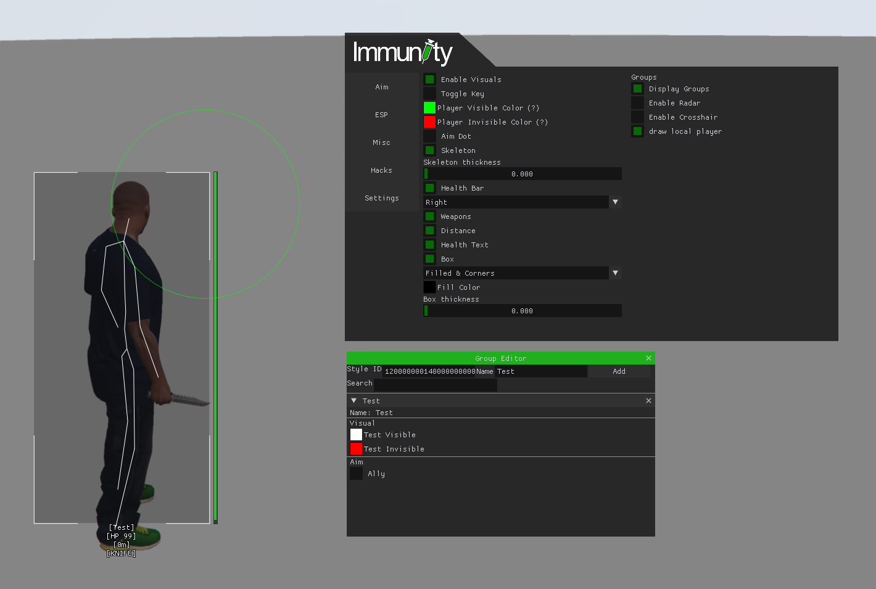Open the Health Bar position dropdown
Screen dimensions: 876x589
pos(615,202)
